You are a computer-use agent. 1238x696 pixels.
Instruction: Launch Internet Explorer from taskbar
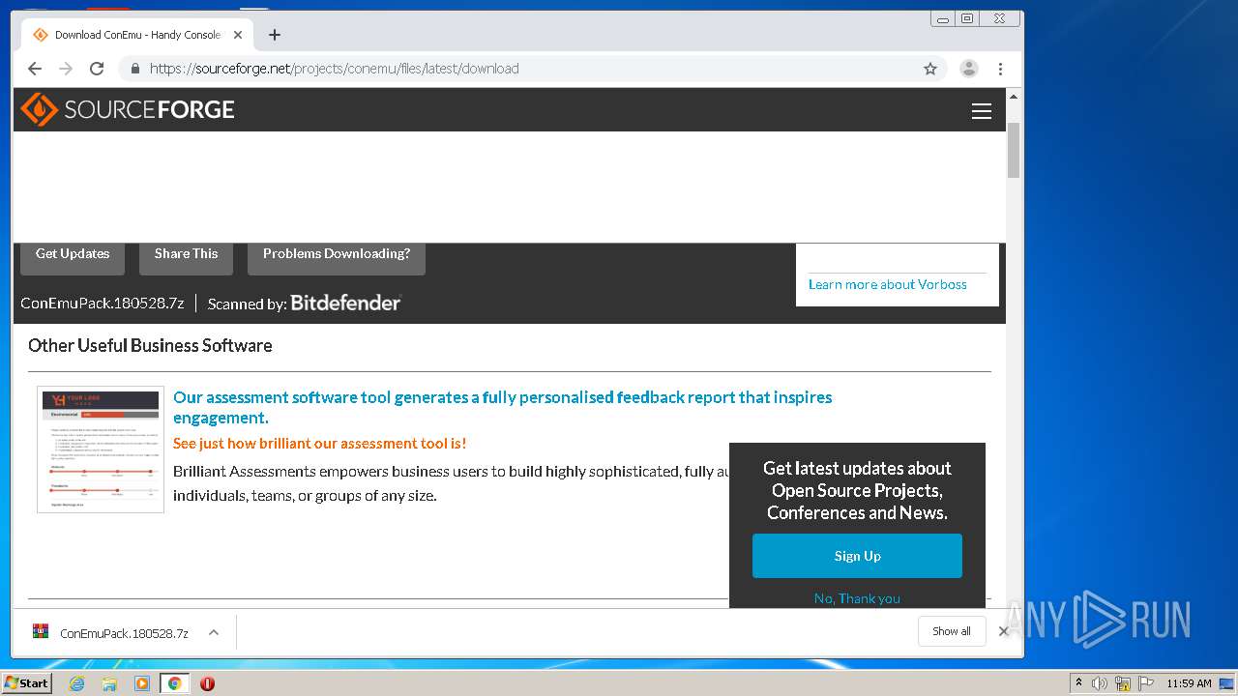pos(76,683)
